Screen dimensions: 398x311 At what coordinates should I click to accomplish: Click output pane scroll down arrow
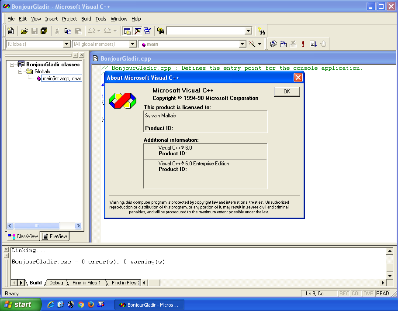pos(390,276)
